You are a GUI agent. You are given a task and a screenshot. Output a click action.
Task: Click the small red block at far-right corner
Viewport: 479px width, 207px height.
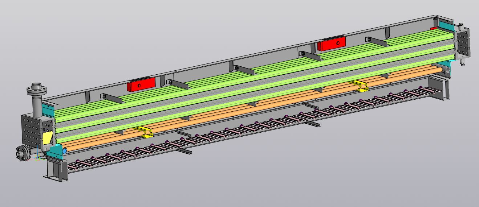click(434, 29)
